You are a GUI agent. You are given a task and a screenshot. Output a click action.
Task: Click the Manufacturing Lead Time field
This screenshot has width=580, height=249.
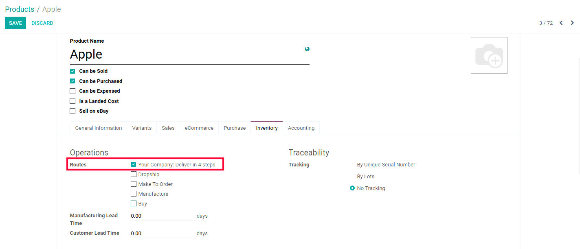point(163,216)
